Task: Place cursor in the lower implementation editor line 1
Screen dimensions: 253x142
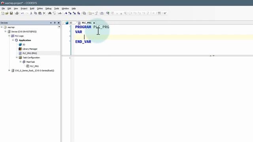Action: pos(163,58)
